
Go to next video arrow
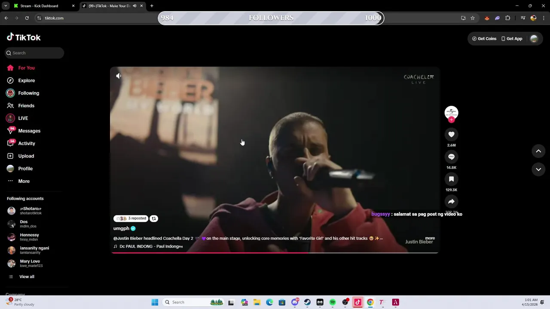pos(538,170)
